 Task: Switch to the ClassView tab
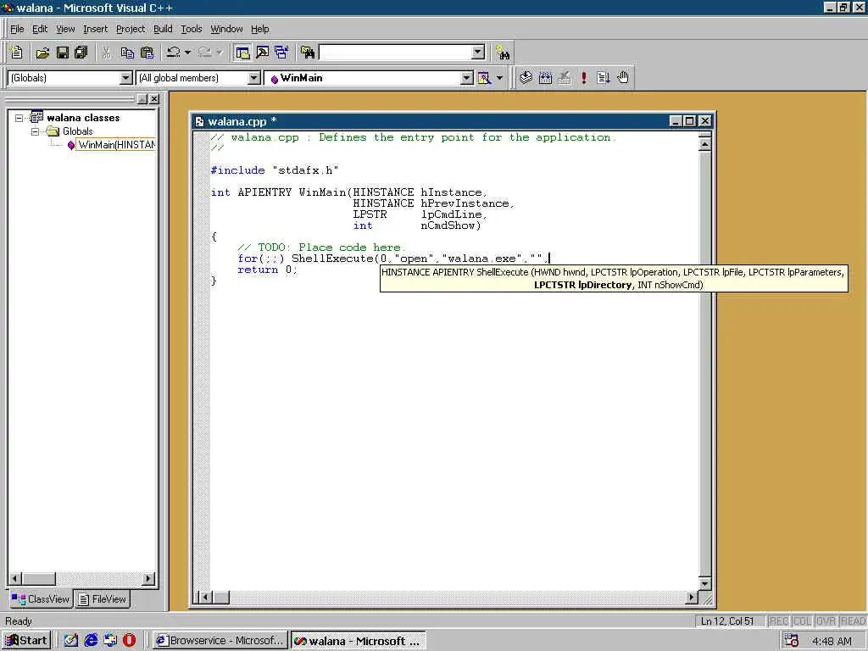[x=41, y=599]
